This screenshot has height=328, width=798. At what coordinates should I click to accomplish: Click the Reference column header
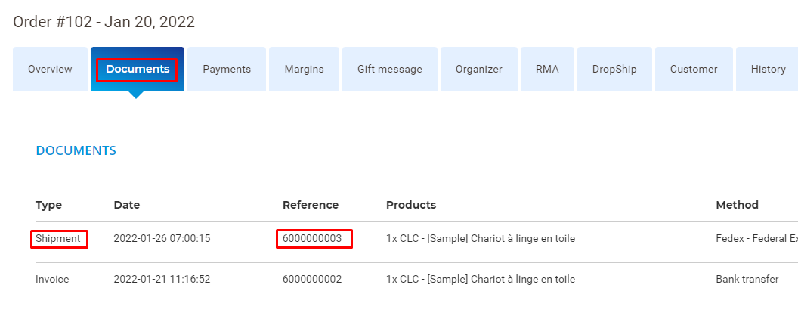[x=311, y=205]
